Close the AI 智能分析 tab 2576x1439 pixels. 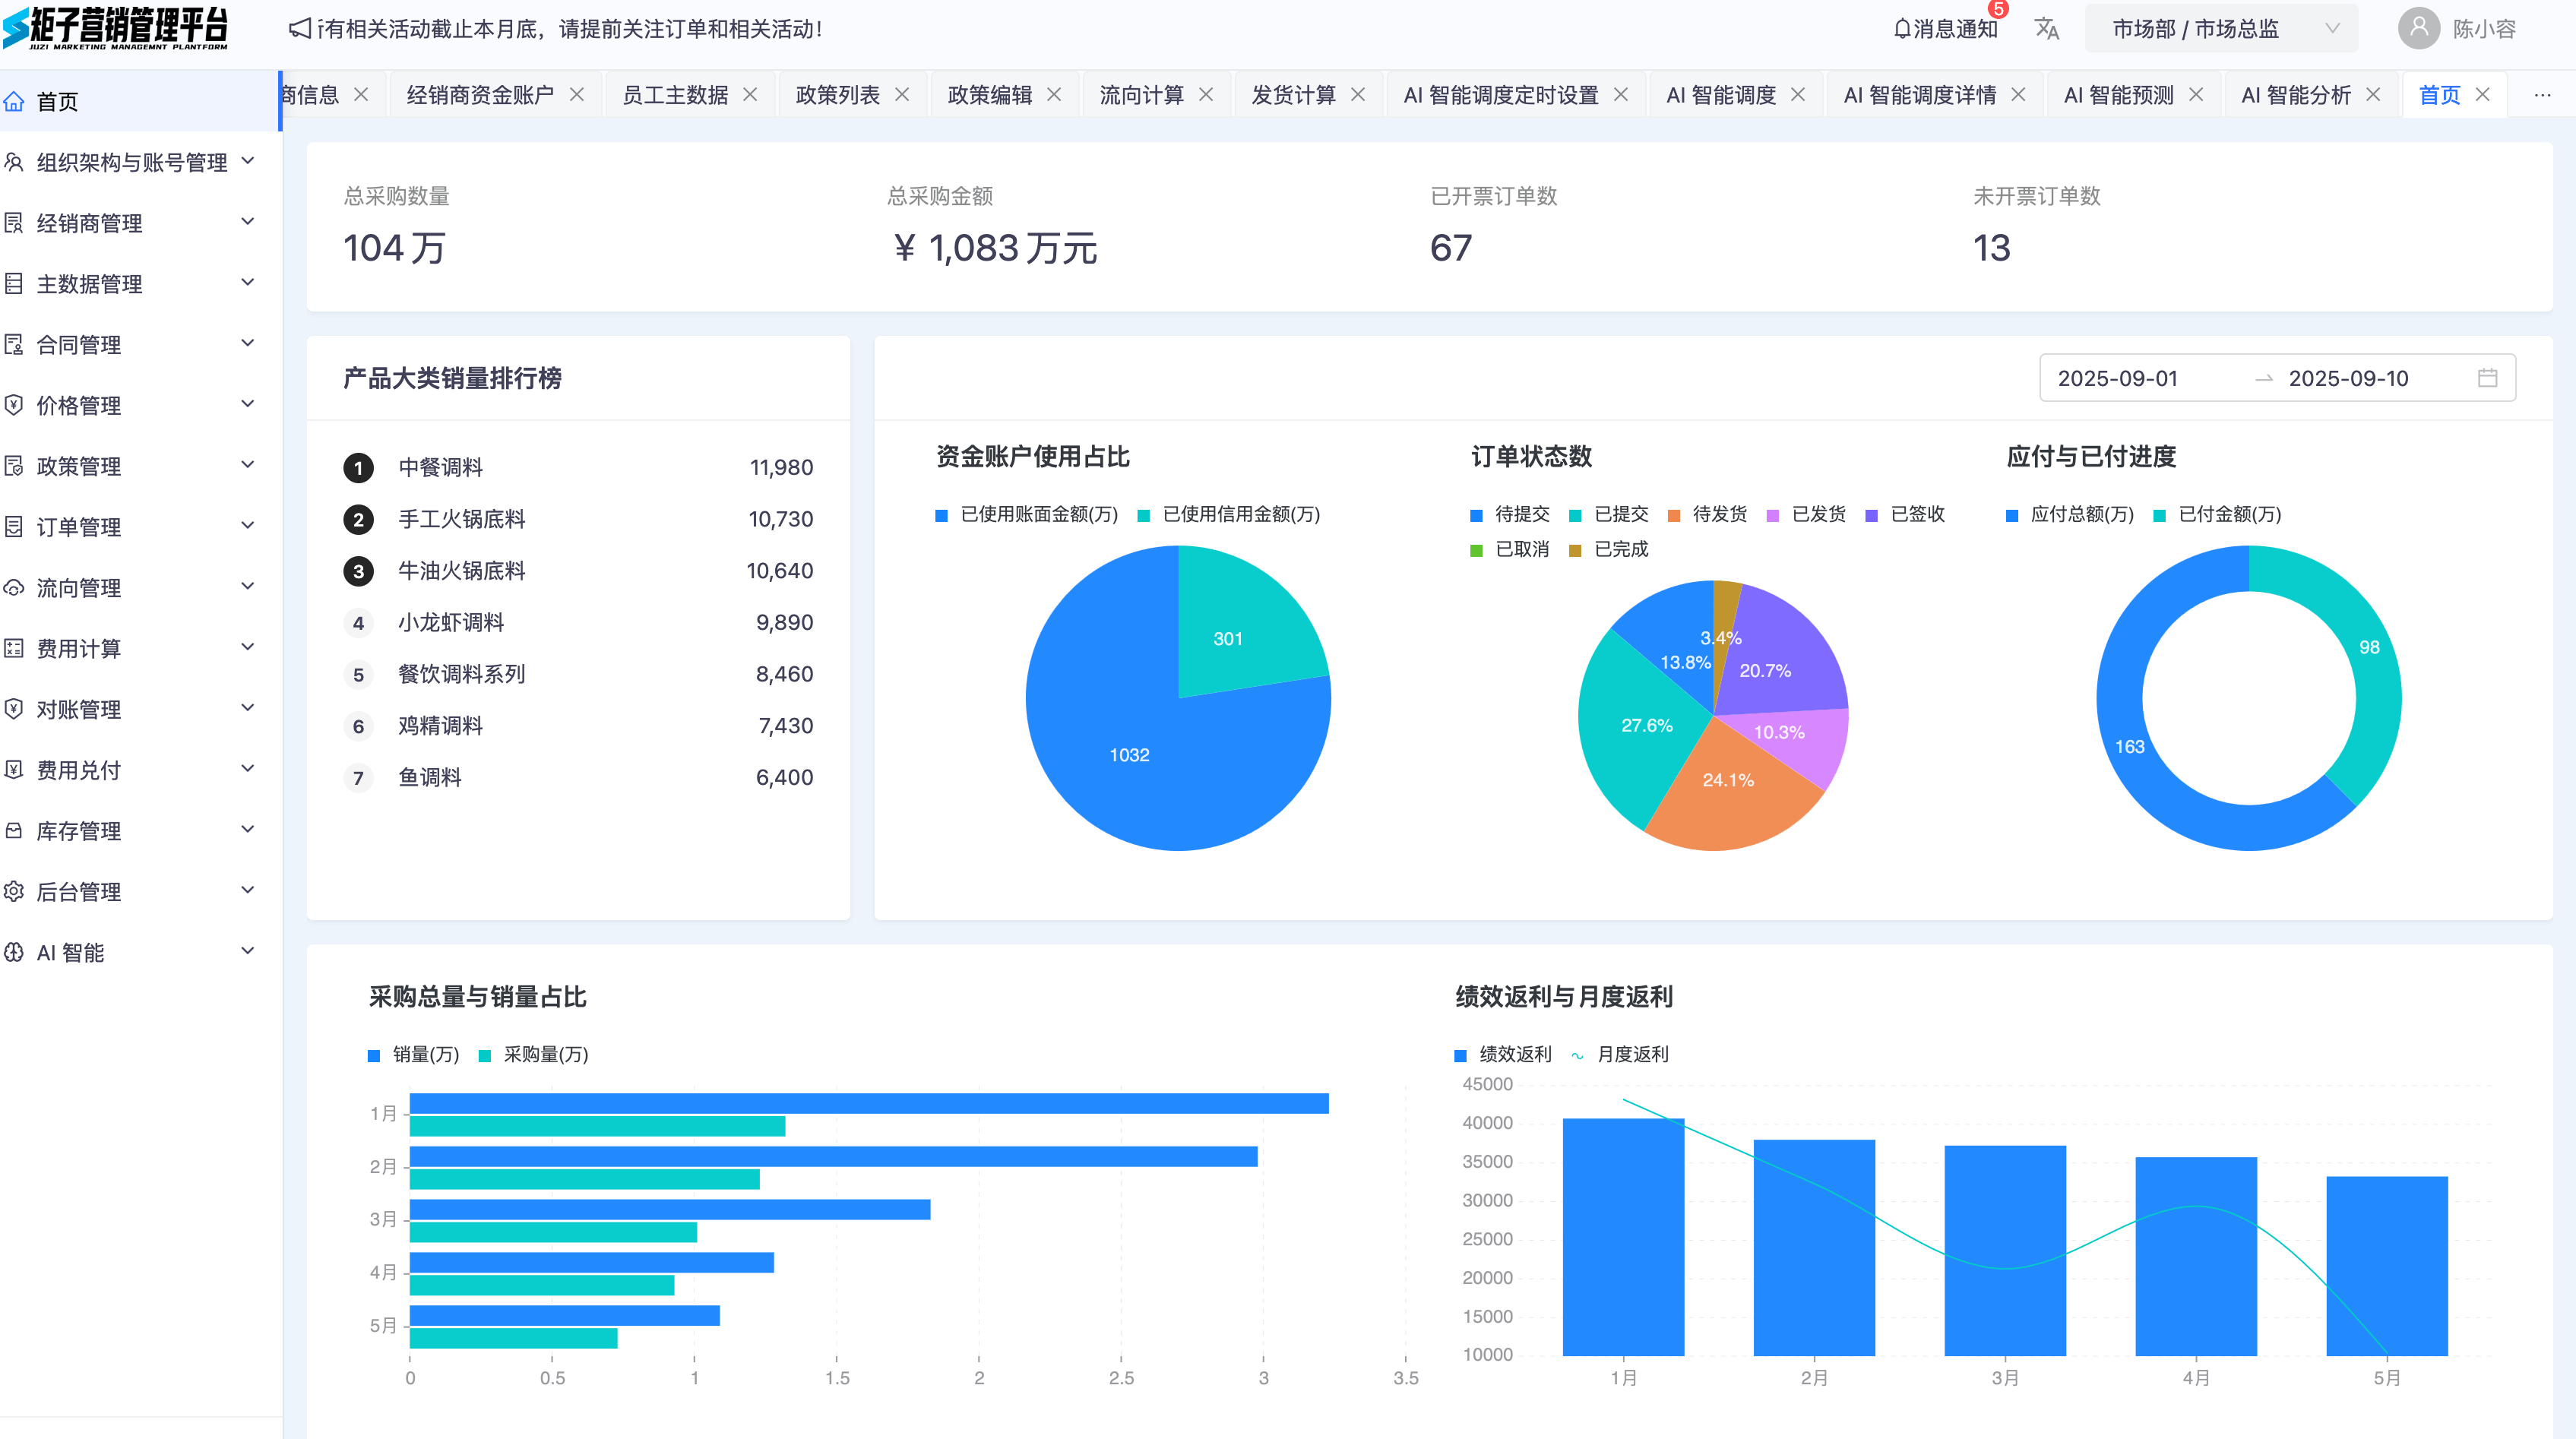click(x=2373, y=95)
